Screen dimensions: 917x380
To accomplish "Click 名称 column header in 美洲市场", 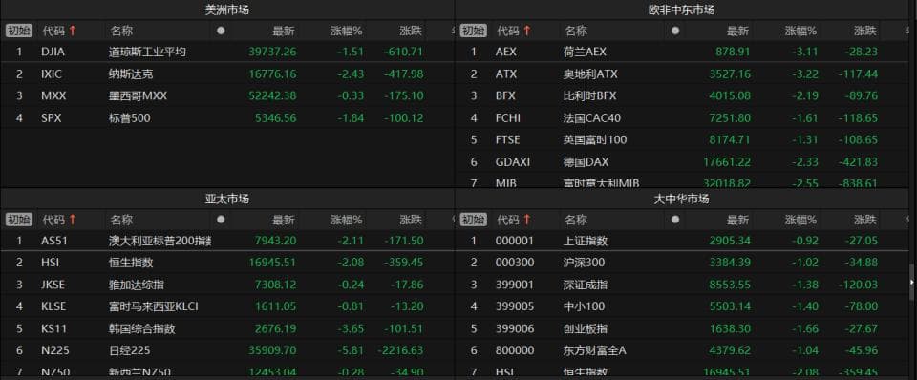I will [121, 31].
